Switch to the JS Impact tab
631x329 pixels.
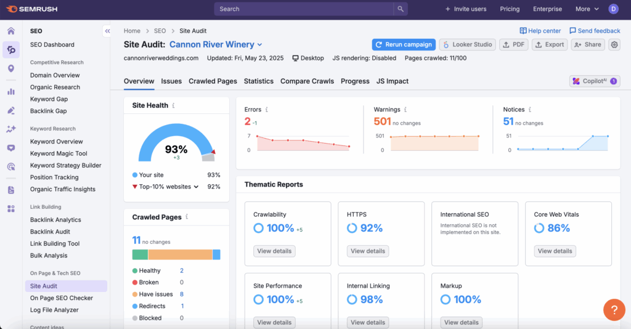coord(393,81)
